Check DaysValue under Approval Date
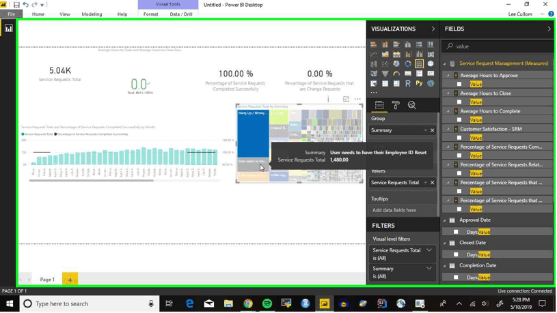The image size is (557, 313). (456, 232)
